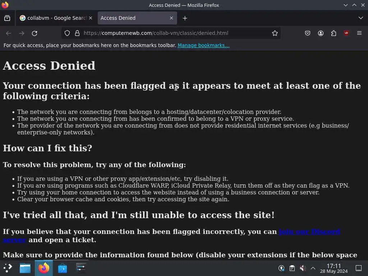The image size is (368, 276).
Task: Expand the list all tabs chevron
Action: click(361, 18)
